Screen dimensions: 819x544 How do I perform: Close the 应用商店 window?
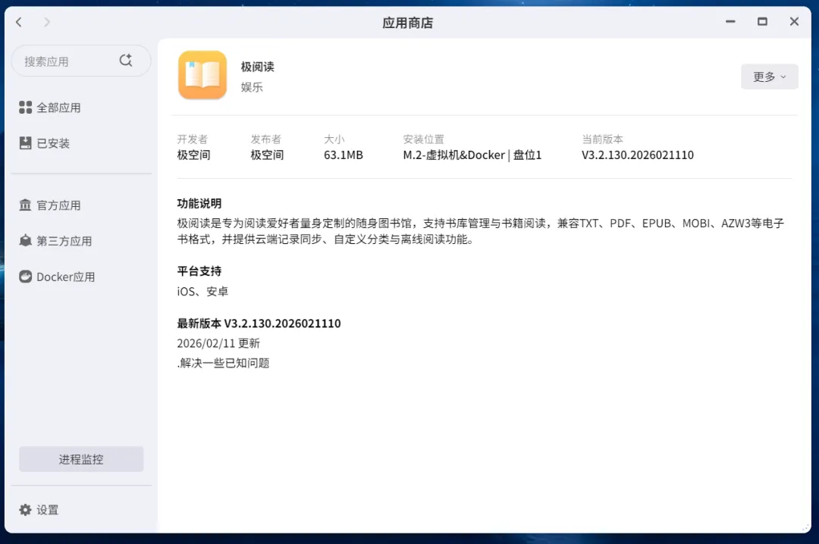click(x=794, y=21)
